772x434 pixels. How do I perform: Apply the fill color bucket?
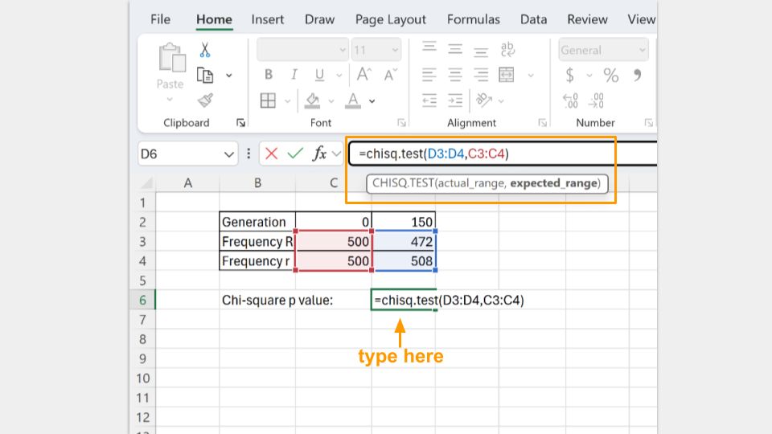(312, 100)
